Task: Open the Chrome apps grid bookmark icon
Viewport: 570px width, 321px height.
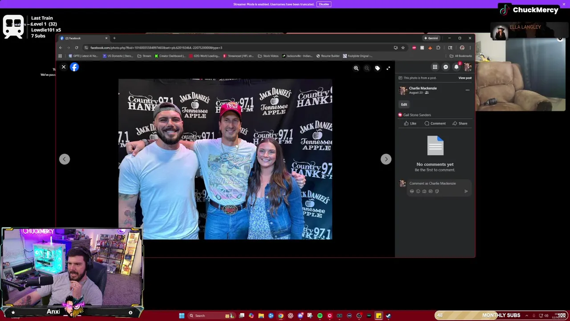Action: coord(60,56)
